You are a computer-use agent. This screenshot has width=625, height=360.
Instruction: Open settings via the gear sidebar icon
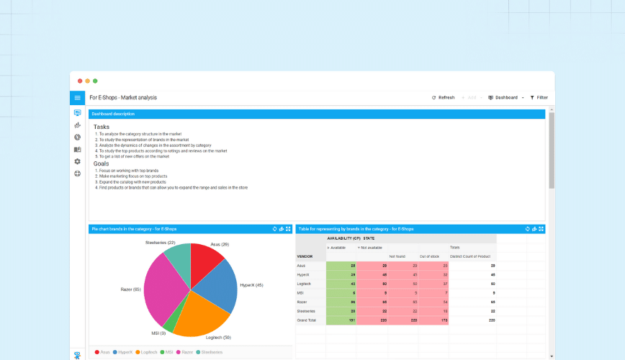coord(77,161)
